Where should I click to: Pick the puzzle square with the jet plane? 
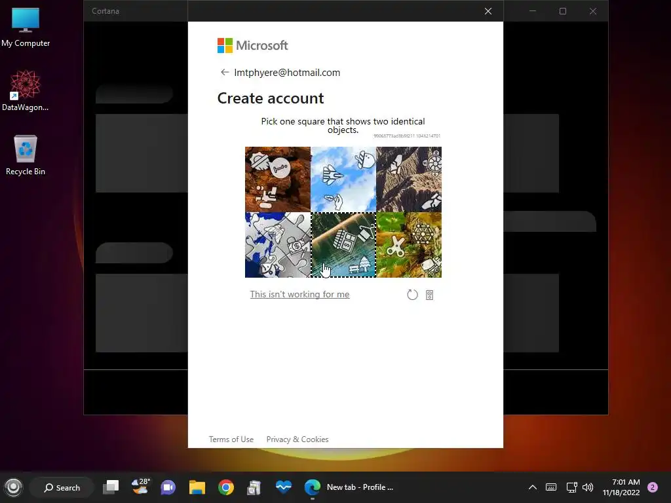click(343, 179)
